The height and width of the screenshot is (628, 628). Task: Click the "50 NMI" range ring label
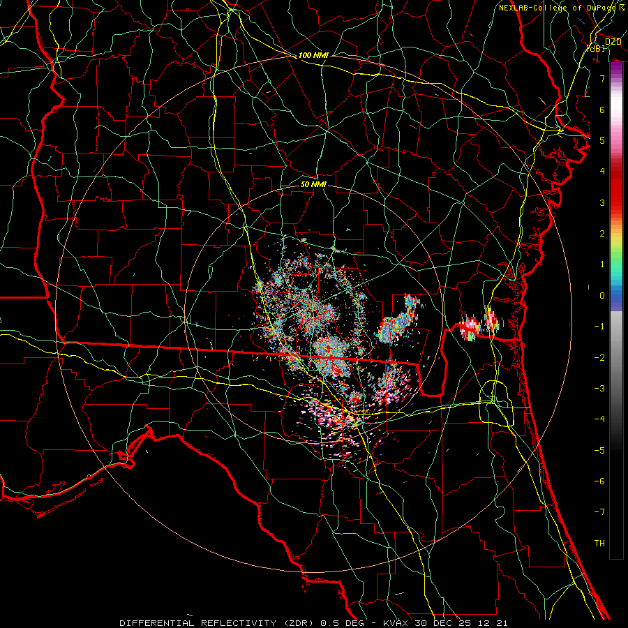point(313,184)
